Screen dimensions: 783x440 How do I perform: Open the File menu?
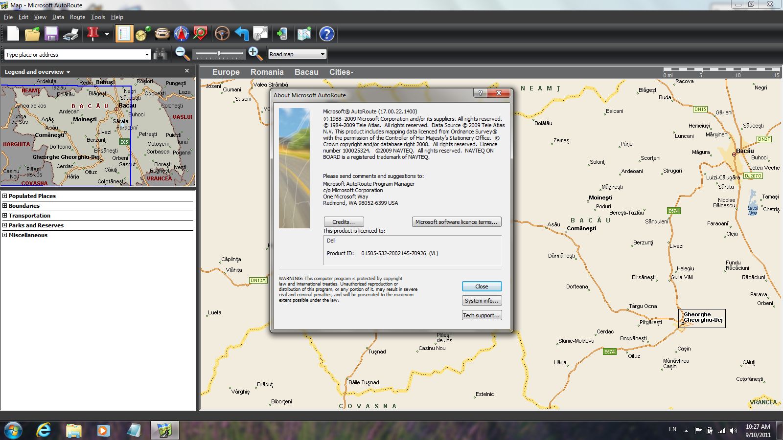click(8, 17)
